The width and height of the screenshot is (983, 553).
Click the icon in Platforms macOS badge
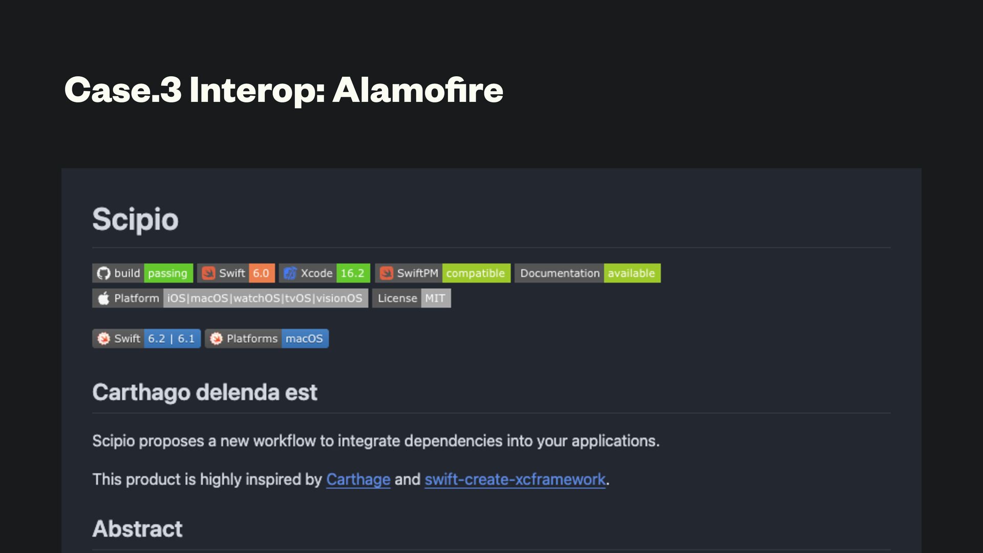pyautogui.click(x=216, y=339)
